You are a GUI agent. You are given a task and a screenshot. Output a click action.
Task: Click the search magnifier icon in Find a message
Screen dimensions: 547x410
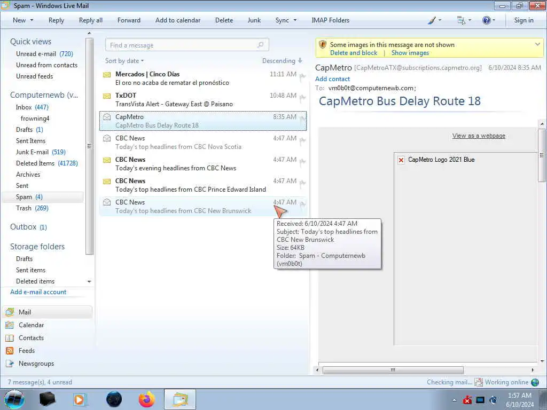tap(260, 45)
